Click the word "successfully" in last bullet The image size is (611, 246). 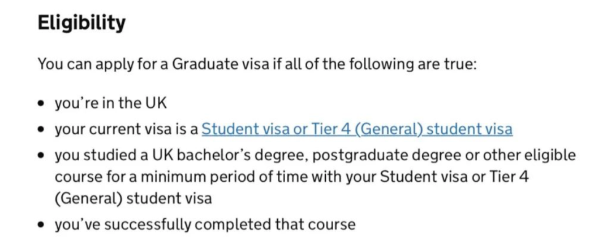[144, 225]
